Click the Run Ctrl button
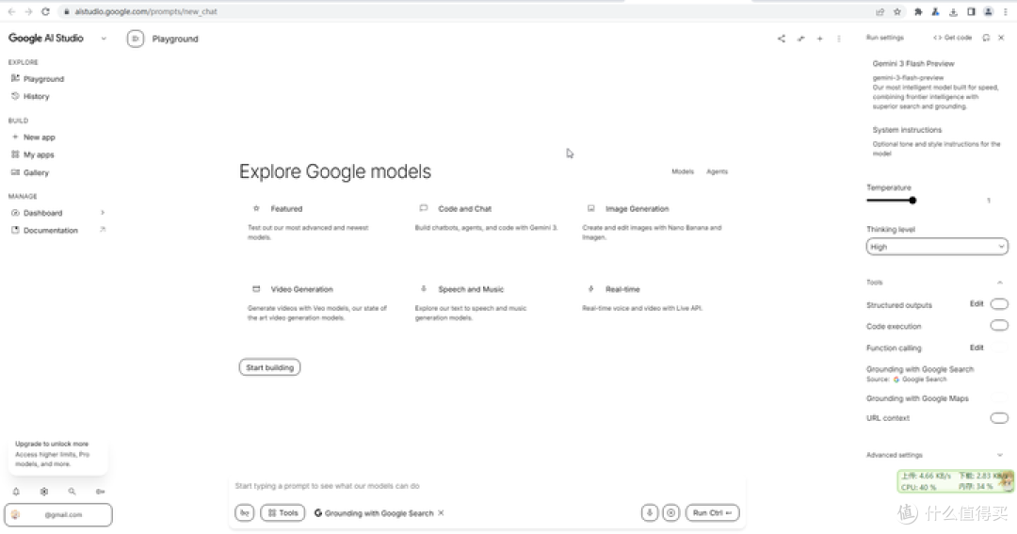 (x=712, y=512)
